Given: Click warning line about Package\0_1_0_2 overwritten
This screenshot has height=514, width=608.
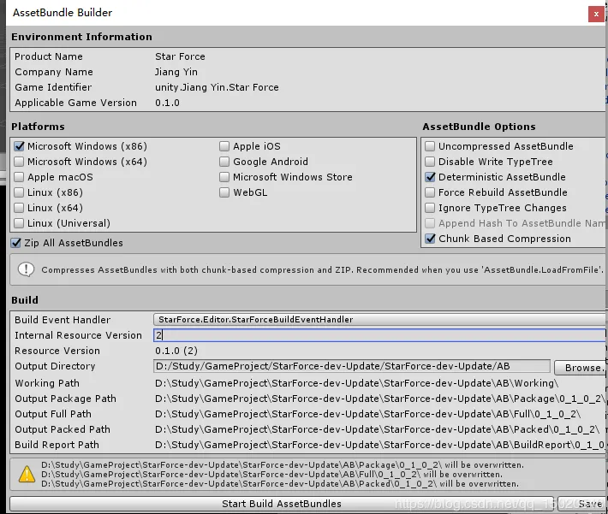Looking at the screenshot, I should pyautogui.click(x=283, y=464).
